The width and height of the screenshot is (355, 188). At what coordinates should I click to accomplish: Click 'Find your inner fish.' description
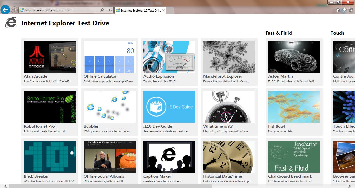(x=280, y=131)
